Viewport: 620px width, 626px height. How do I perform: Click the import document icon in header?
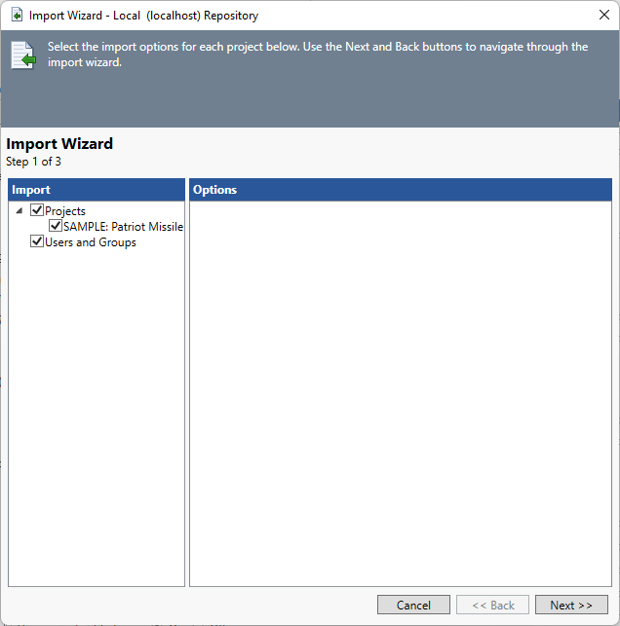point(22,55)
